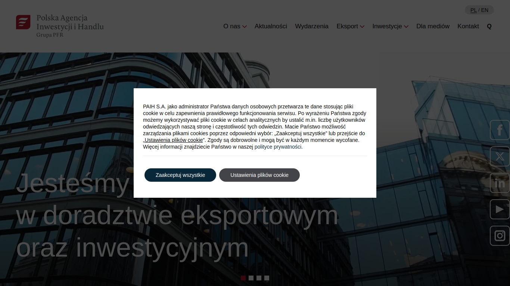The width and height of the screenshot is (510, 286).
Task: Select the first red carousel indicator
Action: coord(243,278)
